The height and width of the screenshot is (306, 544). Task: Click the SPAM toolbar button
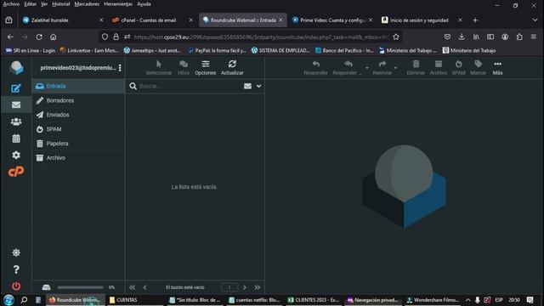(x=458, y=68)
